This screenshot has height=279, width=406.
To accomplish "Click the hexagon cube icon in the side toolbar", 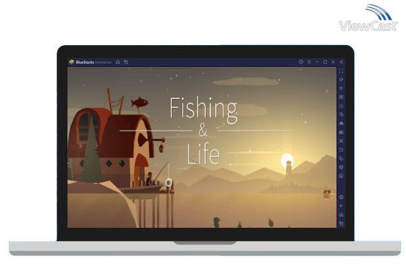I will point(341,167).
